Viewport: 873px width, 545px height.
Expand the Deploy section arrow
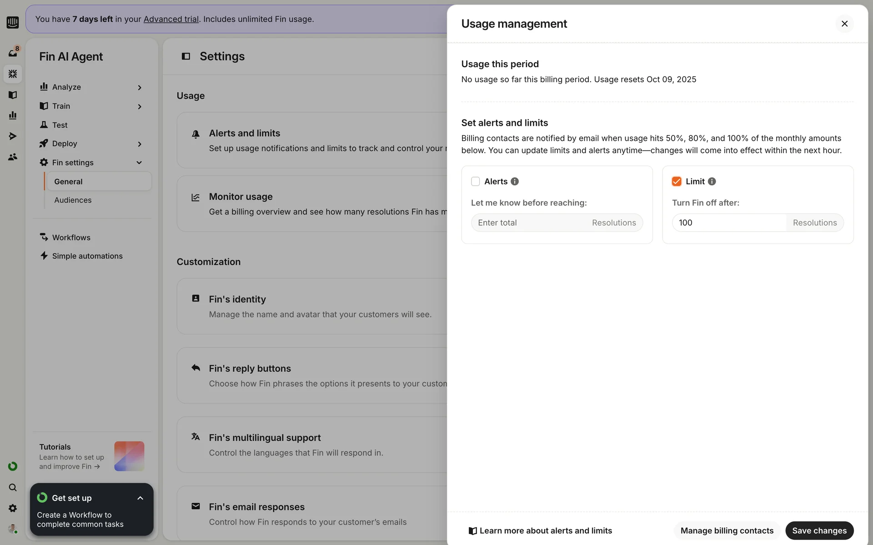point(140,144)
